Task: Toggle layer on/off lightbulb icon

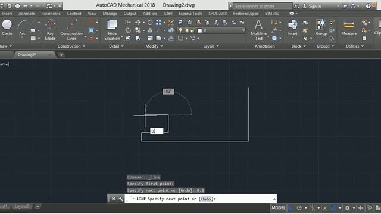Action: [180, 30]
